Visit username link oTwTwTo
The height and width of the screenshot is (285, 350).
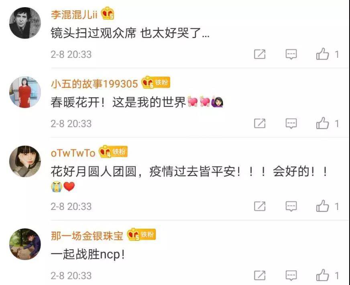click(73, 153)
